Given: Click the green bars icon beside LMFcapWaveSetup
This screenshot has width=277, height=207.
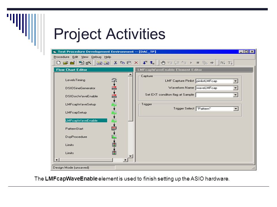Looking at the screenshot, I should tap(114, 104).
